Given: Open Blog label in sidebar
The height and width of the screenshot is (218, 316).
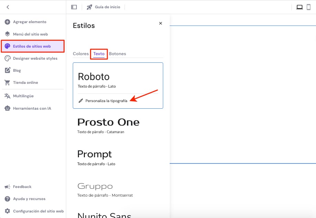Looking at the screenshot, I should point(17,70).
